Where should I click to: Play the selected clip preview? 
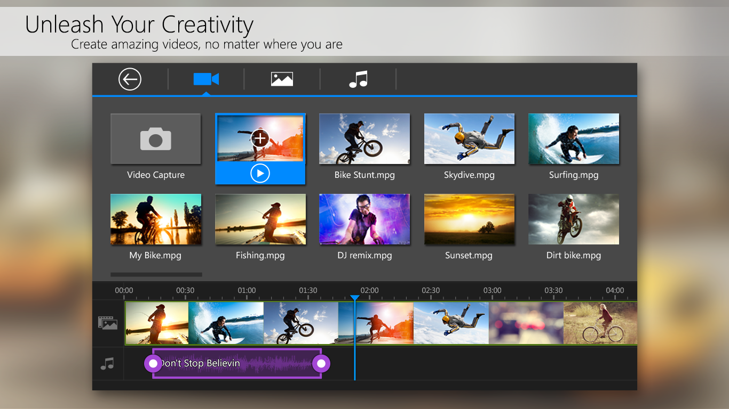click(x=260, y=173)
